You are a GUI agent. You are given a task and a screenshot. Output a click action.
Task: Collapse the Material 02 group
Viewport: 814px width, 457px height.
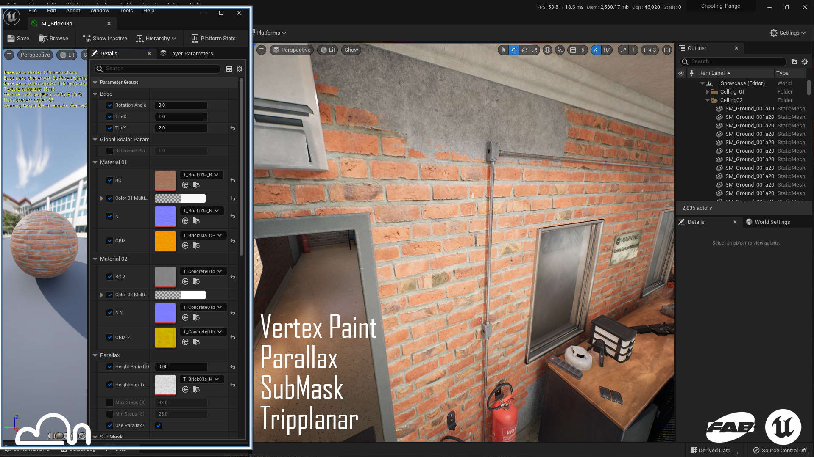point(95,259)
